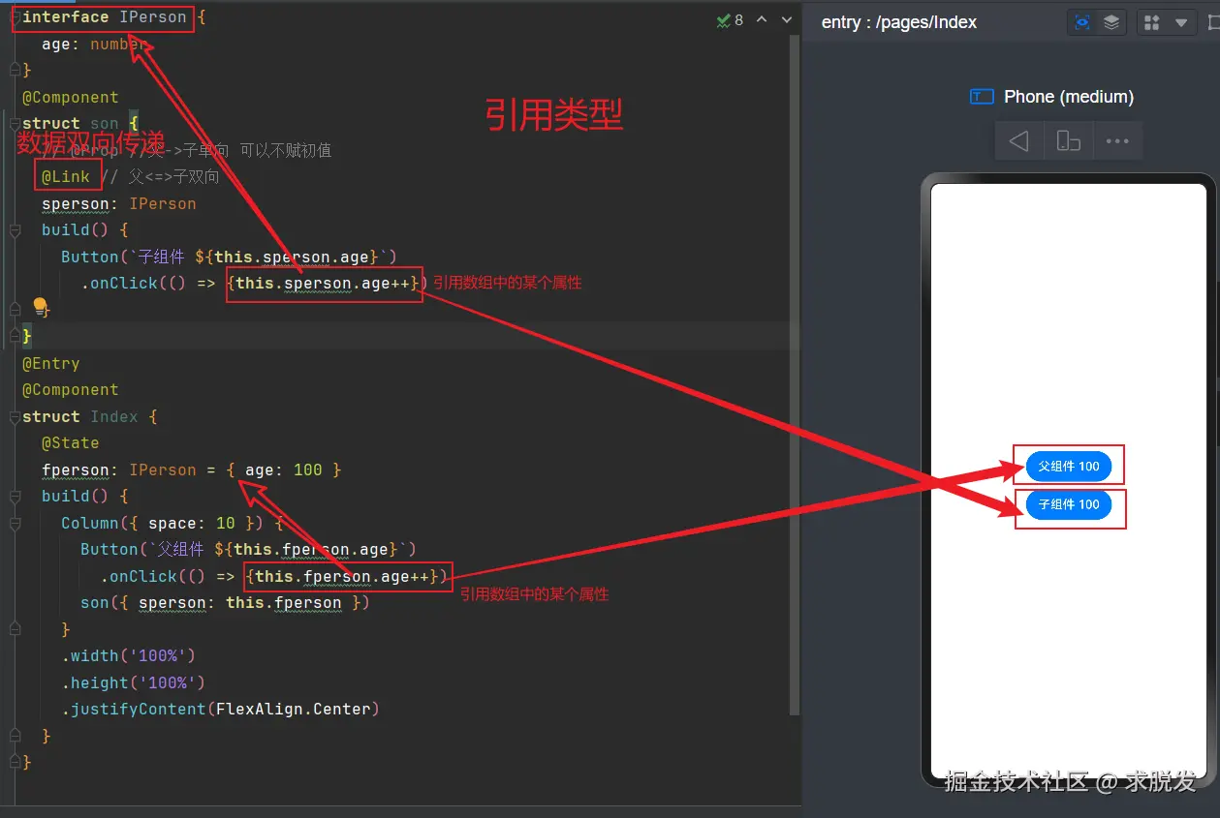This screenshot has width=1220, height=818.
Task: Click the value 100 in age: 100
Action: click(307, 470)
